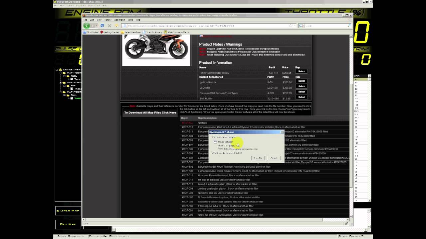Collapse the second Map Position tree node
The image size is (426, 239).
point(61,82)
